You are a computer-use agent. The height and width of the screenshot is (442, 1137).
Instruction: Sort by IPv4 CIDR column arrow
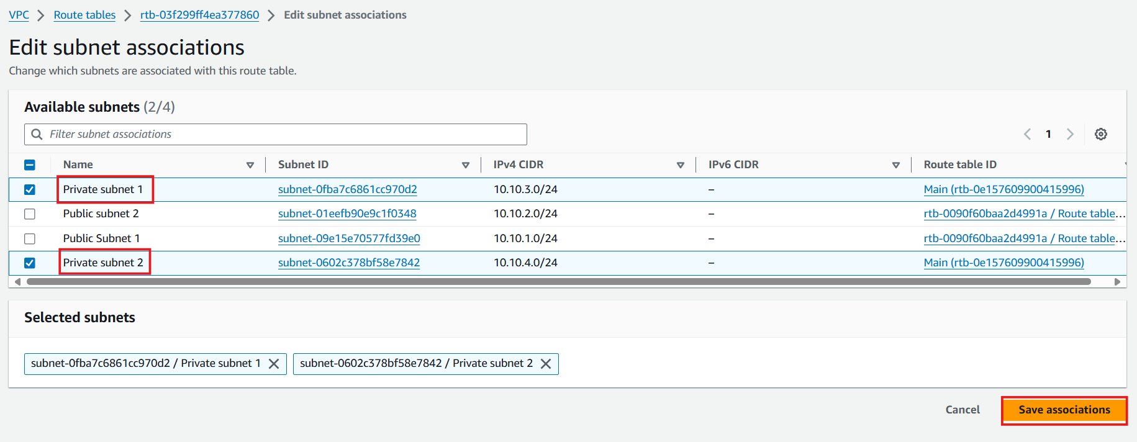pos(681,165)
